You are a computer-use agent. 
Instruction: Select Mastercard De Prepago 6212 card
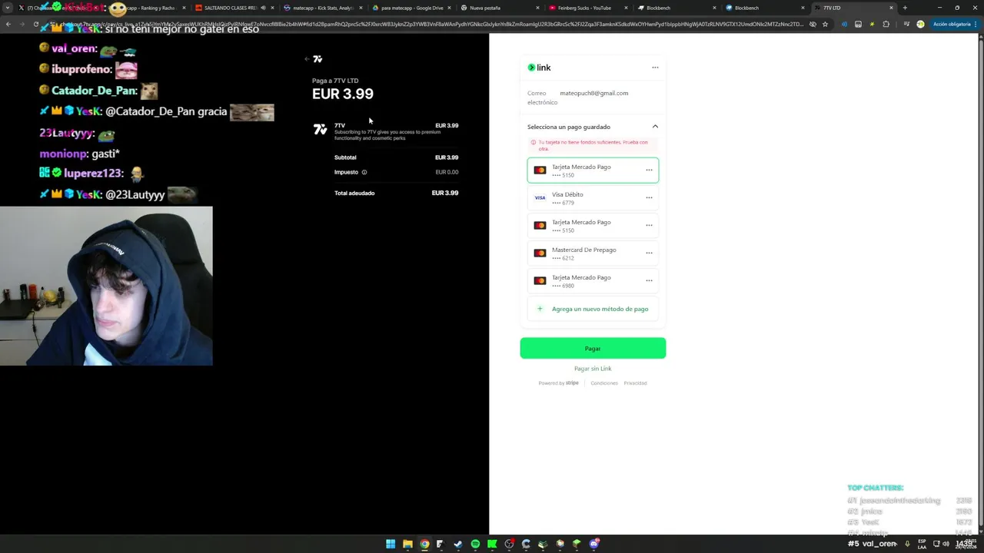593,253
